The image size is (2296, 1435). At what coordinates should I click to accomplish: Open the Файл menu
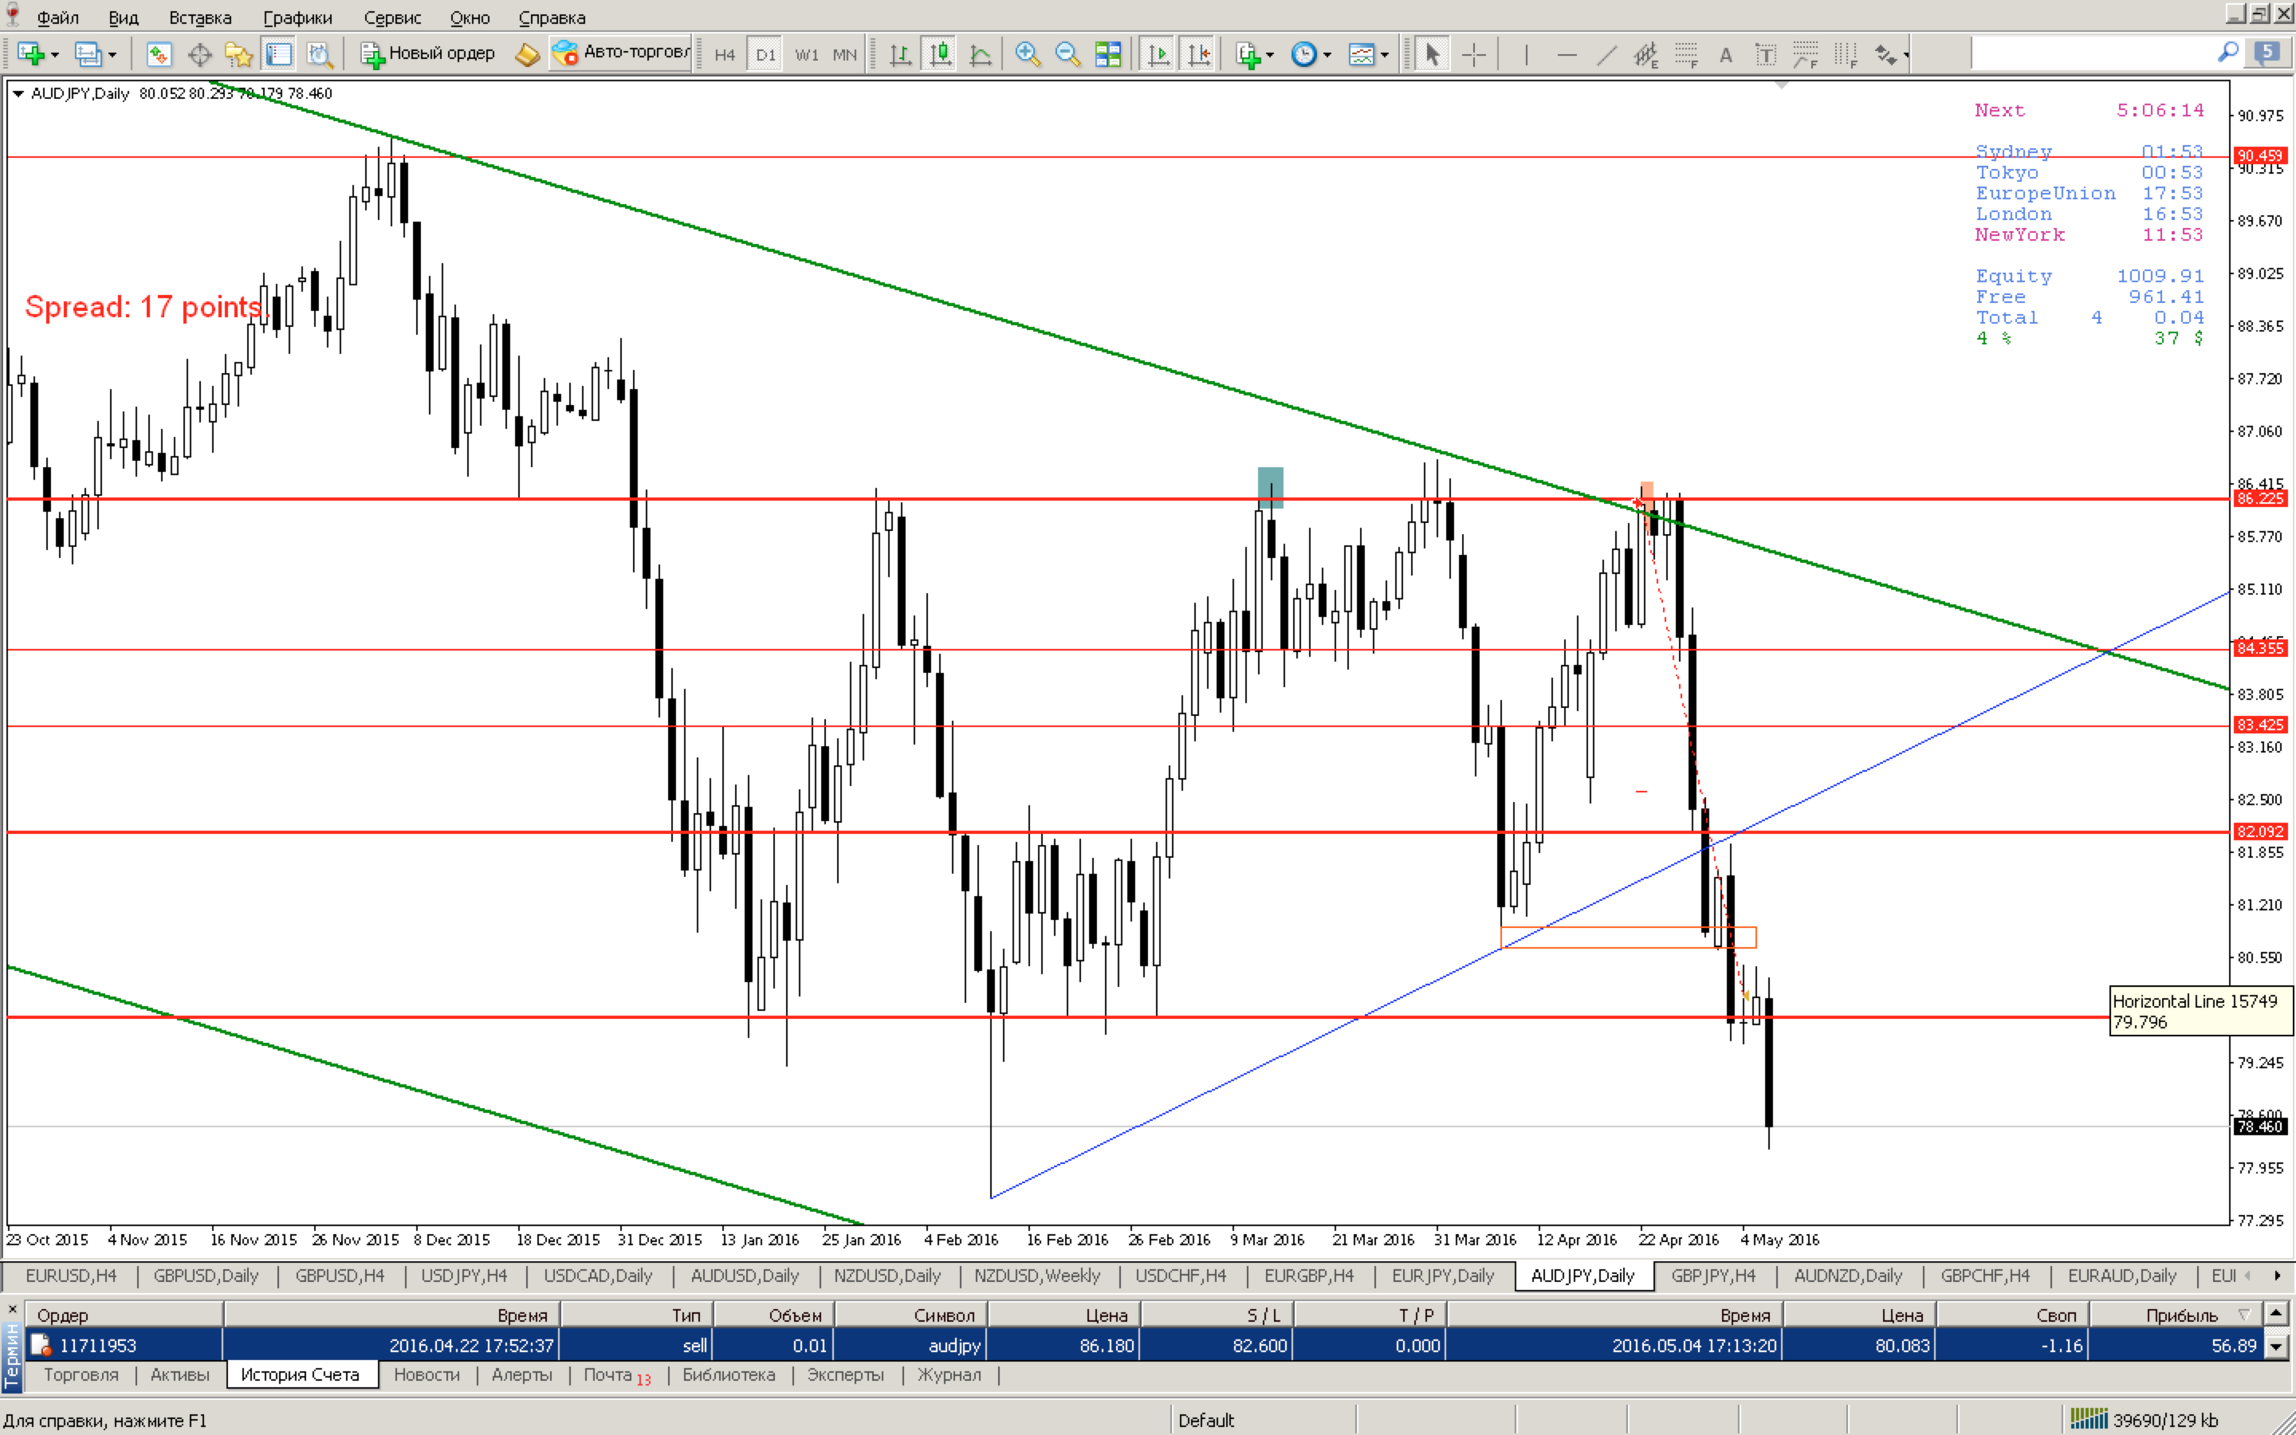click(x=58, y=17)
